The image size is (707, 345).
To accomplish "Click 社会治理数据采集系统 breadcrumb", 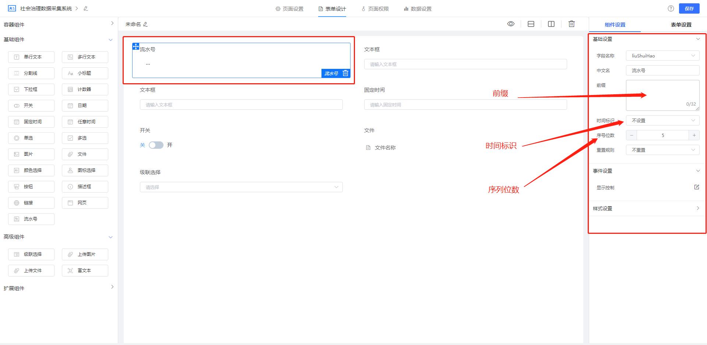I will 46,8.
